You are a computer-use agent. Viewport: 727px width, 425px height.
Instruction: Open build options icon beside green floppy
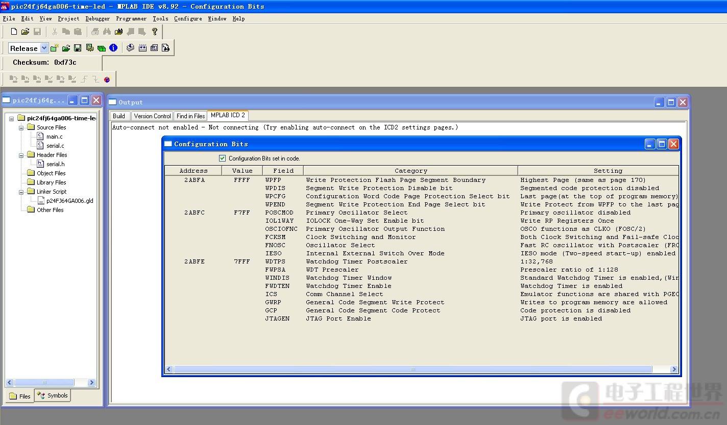click(90, 48)
